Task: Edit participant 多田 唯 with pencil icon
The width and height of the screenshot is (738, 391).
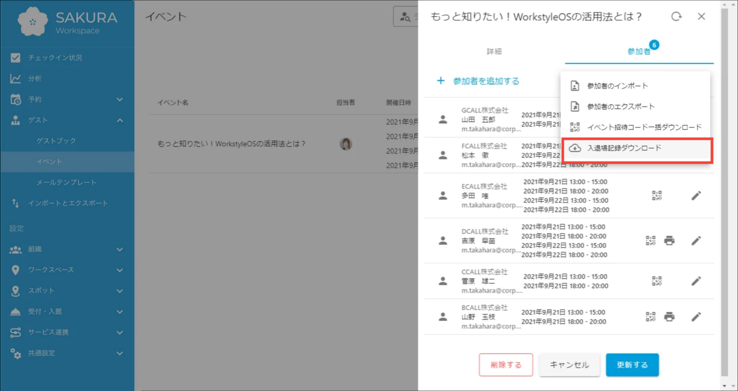Action: coord(696,195)
